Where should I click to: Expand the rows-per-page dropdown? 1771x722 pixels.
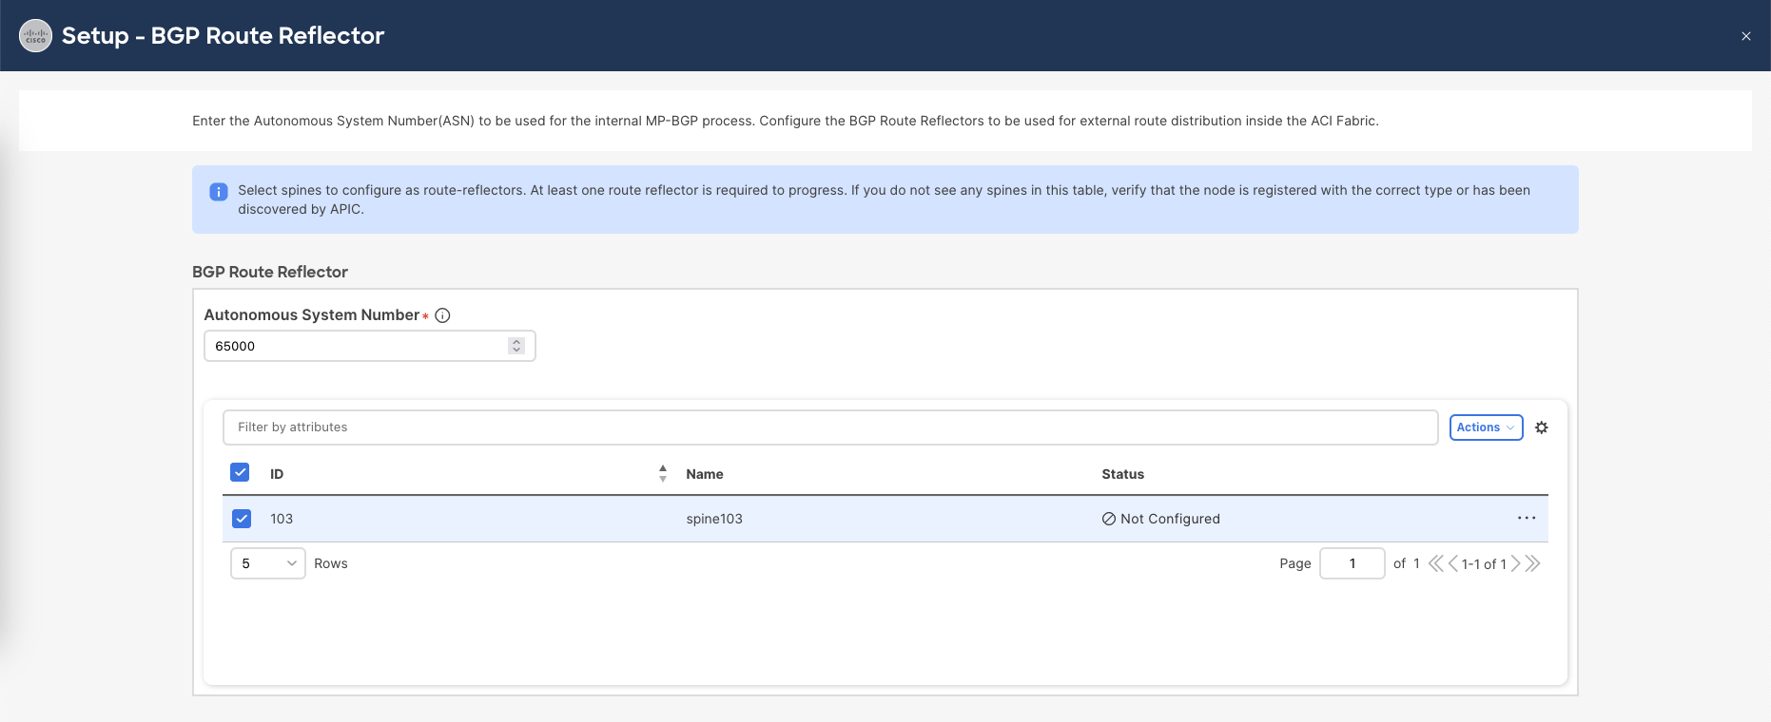click(x=267, y=563)
